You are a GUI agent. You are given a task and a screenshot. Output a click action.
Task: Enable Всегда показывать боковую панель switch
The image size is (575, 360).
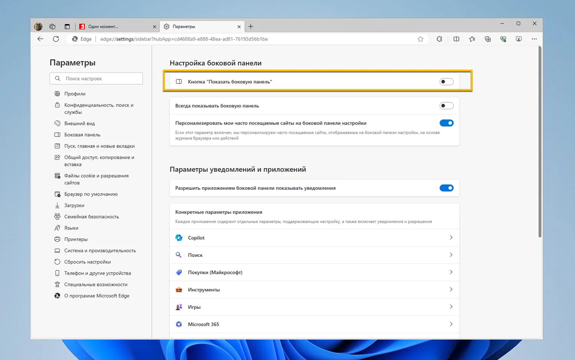coord(447,106)
